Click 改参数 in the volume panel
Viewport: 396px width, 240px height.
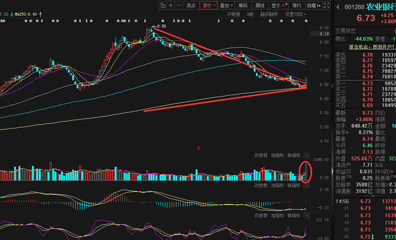click(261, 155)
